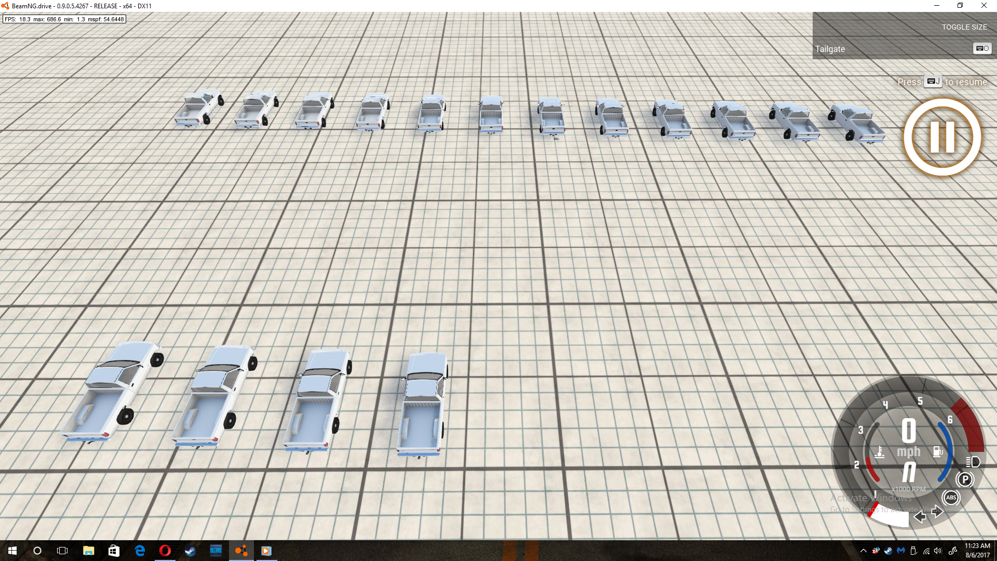Image resolution: width=997 pixels, height=561 pixels.
Task: Click the leftmost truck in the far row
Action: coord(198,108)
